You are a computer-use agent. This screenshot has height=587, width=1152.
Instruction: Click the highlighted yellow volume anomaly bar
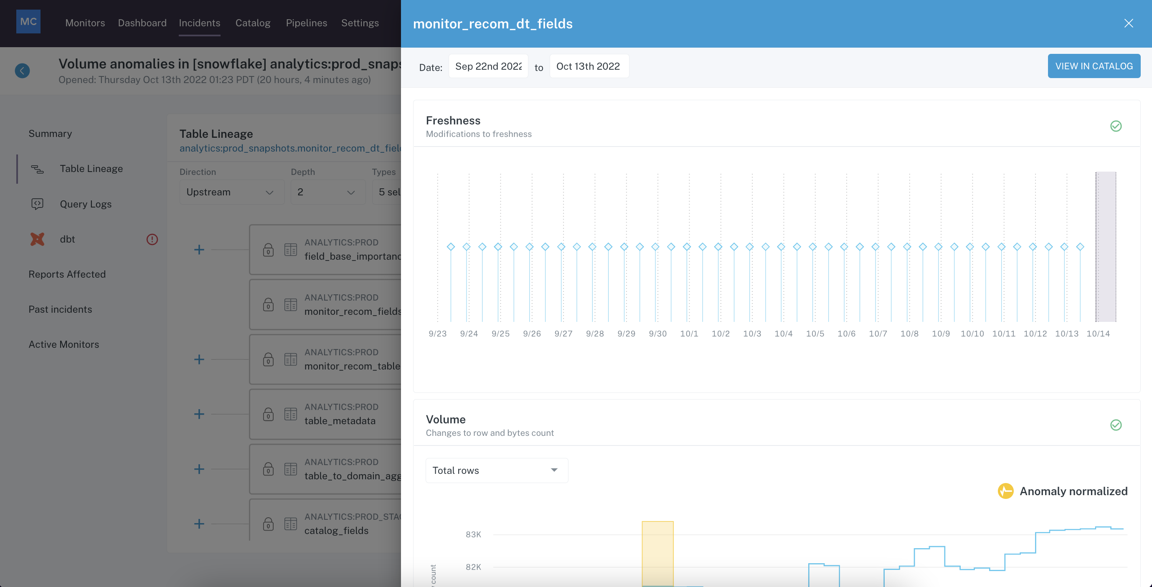(657, 554)
